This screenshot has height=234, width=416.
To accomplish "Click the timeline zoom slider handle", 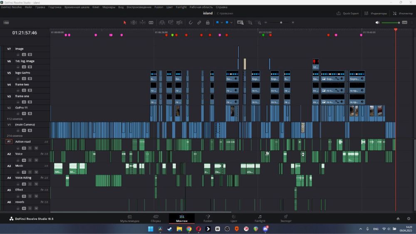I will point(281,22).
